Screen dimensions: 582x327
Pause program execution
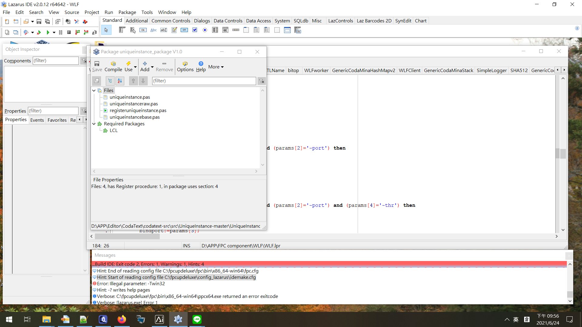click(x=60, y=32)
